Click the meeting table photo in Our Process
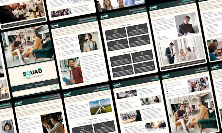The height and width of the screenshot is (133, 222). (131, 117)
